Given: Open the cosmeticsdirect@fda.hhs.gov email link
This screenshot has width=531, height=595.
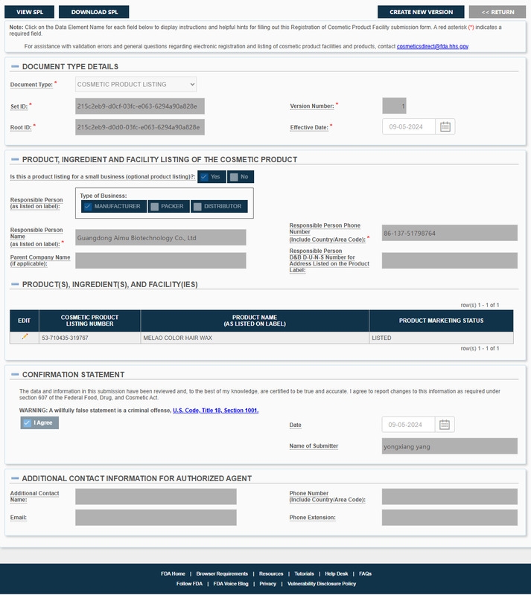Looking at the screenshot, I should [x=433, y=46].
